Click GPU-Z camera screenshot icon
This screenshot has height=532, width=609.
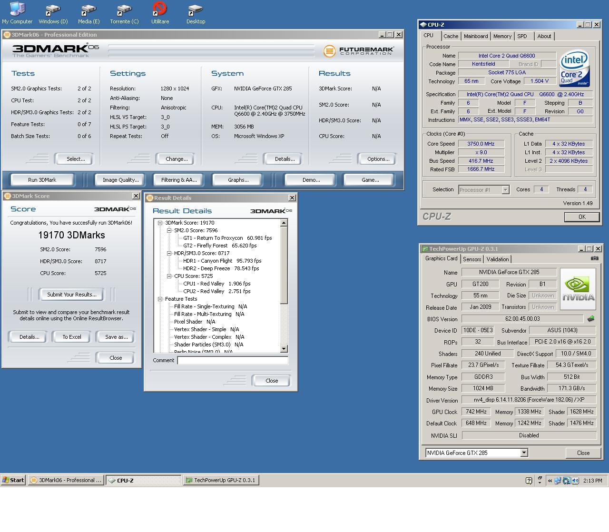[x=595, y=258]
